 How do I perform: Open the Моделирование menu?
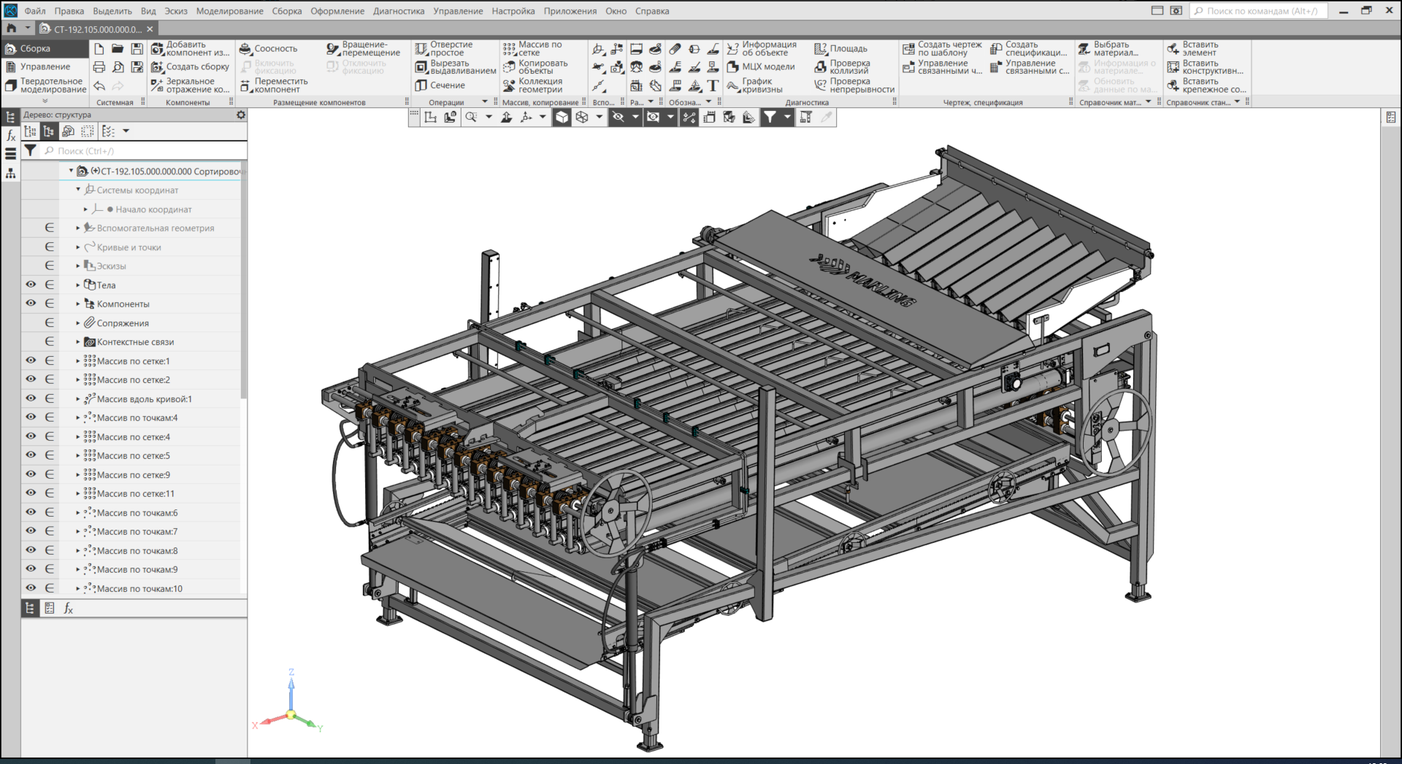click(229, 11)
